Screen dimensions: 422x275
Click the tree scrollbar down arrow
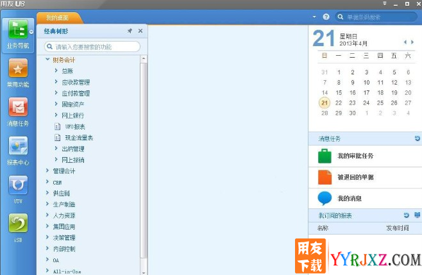click(144, 272)
